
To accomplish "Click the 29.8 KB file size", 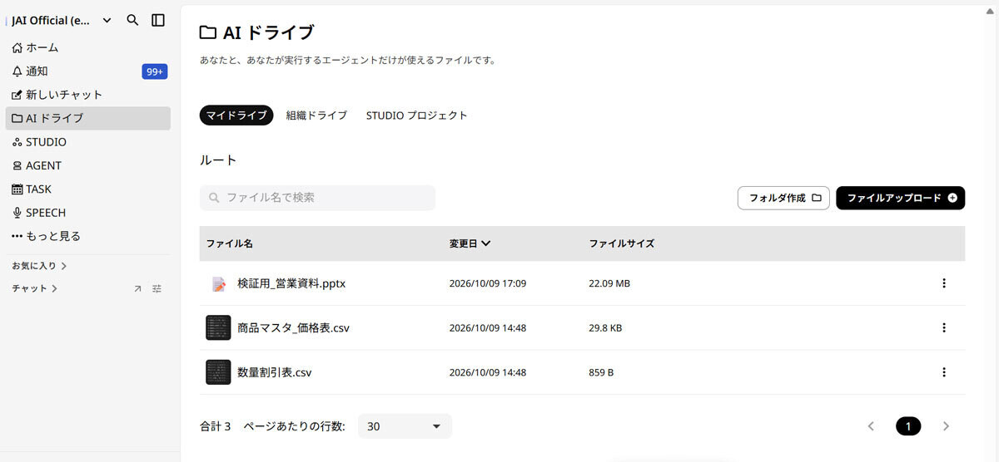I will pyautogui.click(x=605, y=327).
